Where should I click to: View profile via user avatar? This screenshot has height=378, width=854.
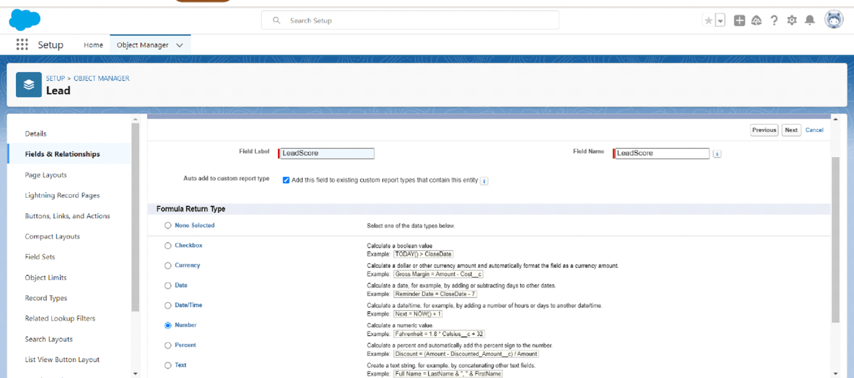[833, 20]
